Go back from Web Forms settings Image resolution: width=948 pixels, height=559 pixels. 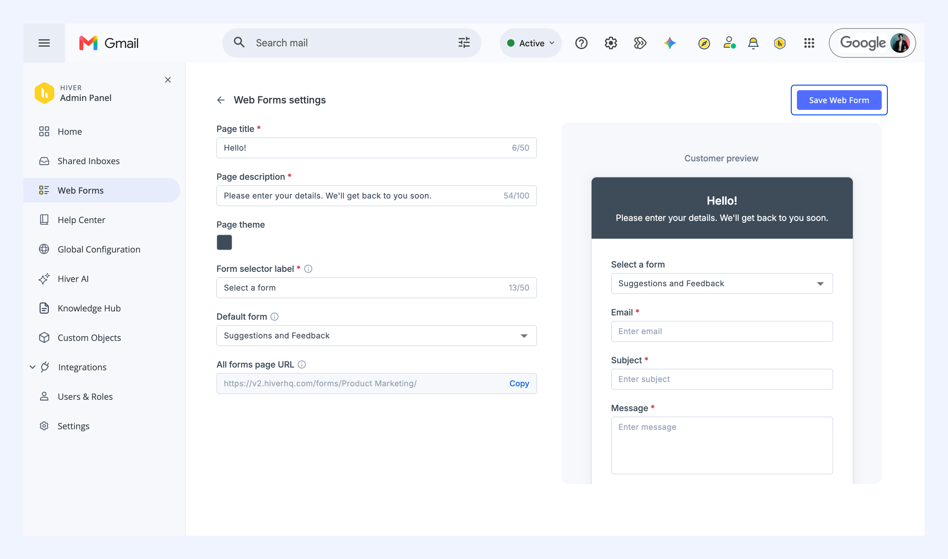(221, 100)
